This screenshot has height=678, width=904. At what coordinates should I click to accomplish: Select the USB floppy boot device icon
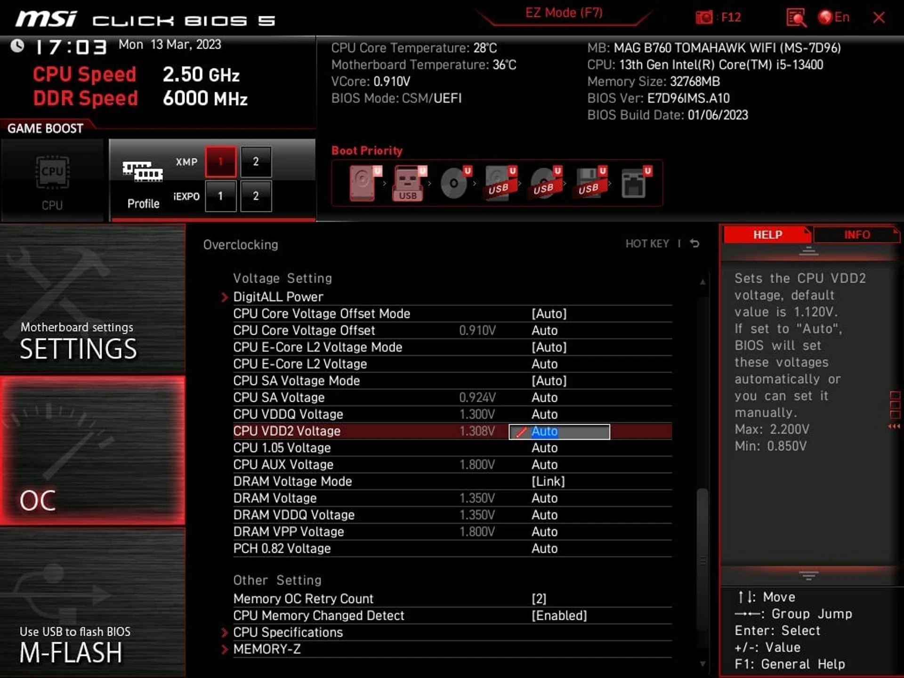point(590,184)
